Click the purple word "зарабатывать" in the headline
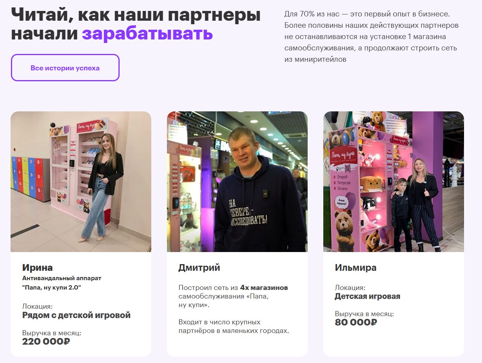482x363 pixels. coord(147,34)
